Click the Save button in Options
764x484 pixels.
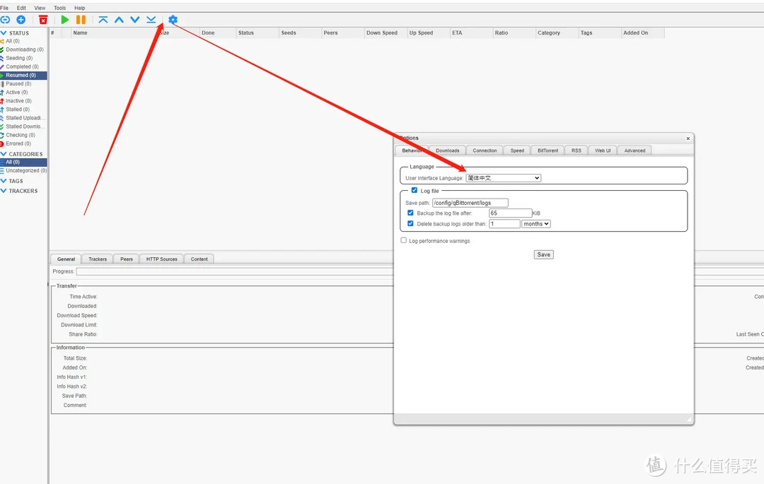(x=543, y=254)
